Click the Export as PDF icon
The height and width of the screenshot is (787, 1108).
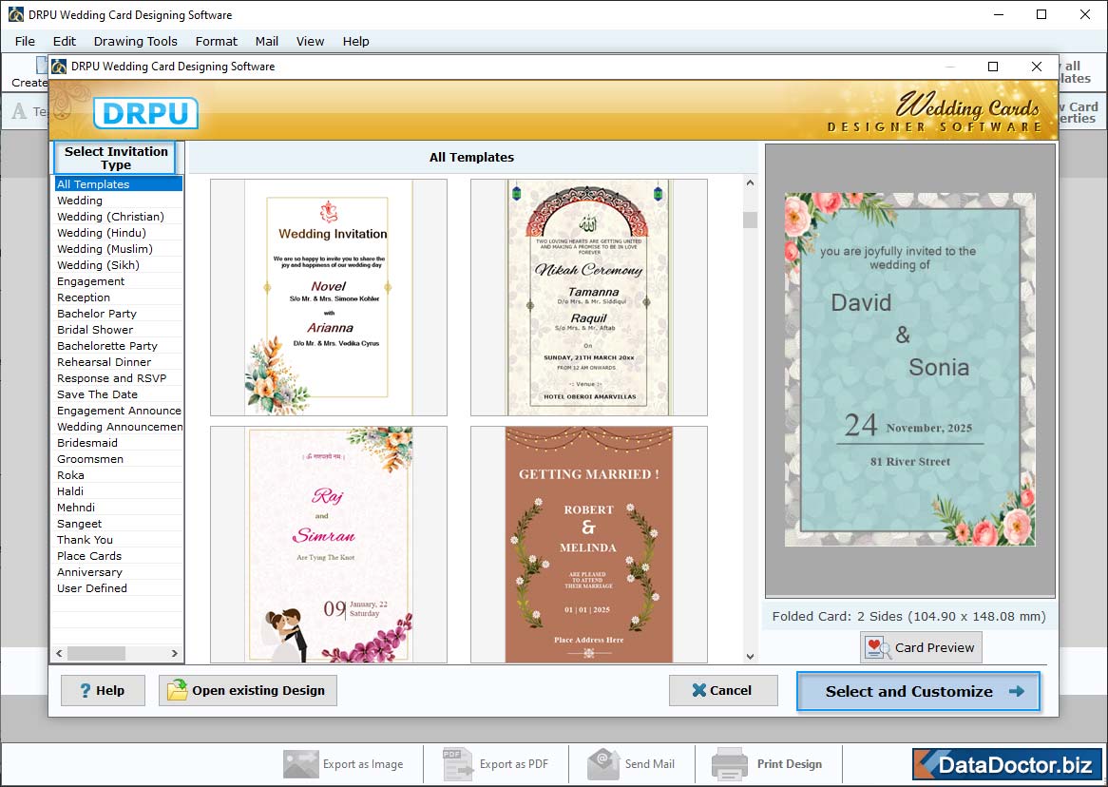[457, 763]
